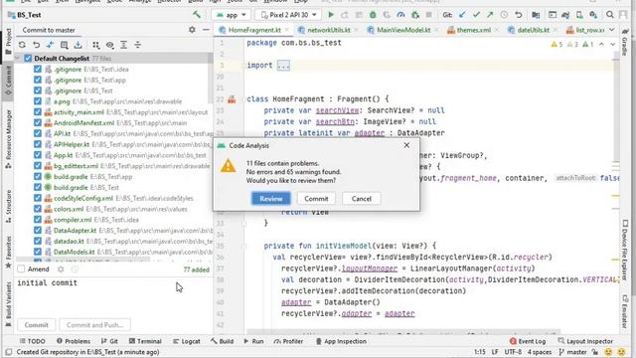Uncheck APIHelper.kt checkbox
The width and height of the screenshot is (636, 358).
tap(38, 144)
